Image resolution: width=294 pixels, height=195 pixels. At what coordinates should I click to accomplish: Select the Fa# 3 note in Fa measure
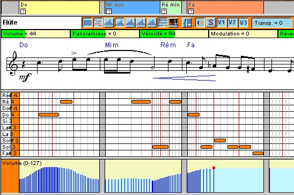point(258,153)
